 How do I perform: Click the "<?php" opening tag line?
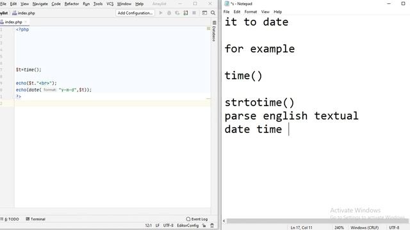tap(22, 29)
